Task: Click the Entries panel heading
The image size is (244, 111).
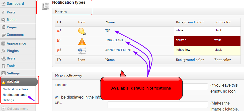Action: click(x=61, y=12)
